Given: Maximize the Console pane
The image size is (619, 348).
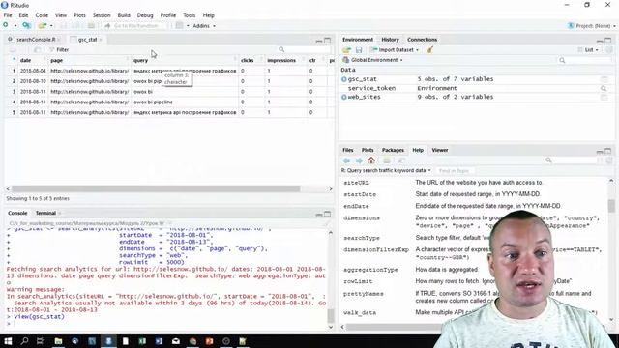Looking at the screenshot, I should click(x=327, y=214).
